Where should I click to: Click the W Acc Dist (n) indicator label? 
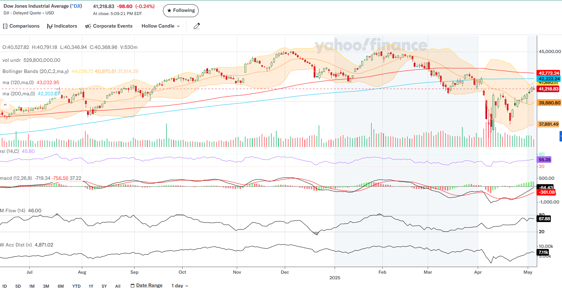click(x=16, y=245)
